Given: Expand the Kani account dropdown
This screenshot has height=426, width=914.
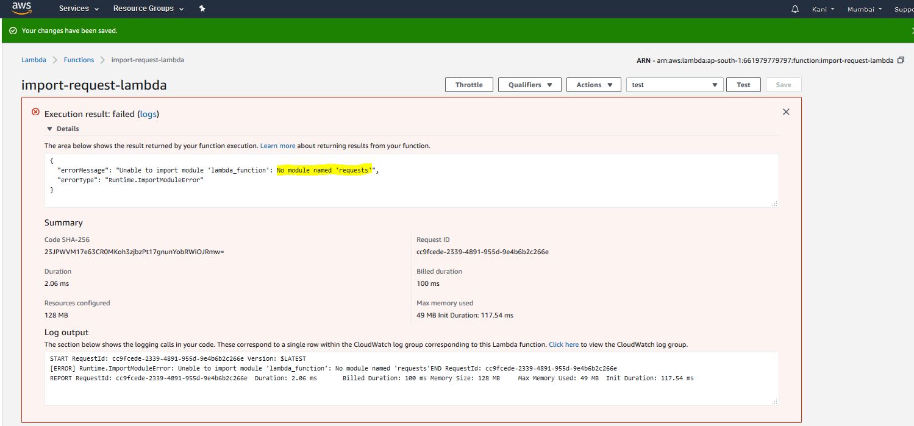Looking at the screenshot, I should coord(823,9).
